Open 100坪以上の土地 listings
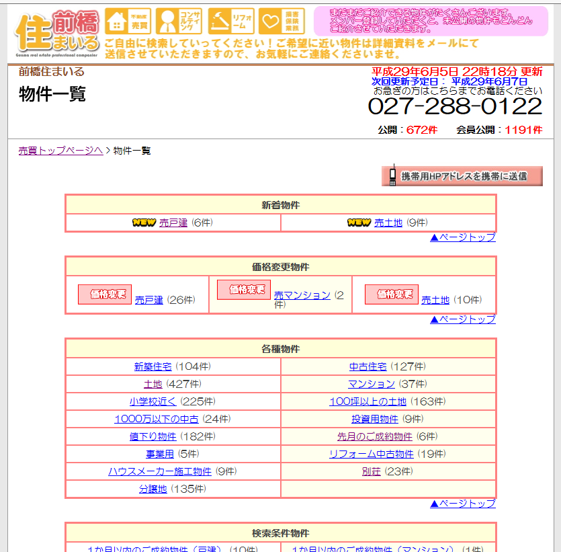This screenshot has width=561, height=552. click(368, 401)
